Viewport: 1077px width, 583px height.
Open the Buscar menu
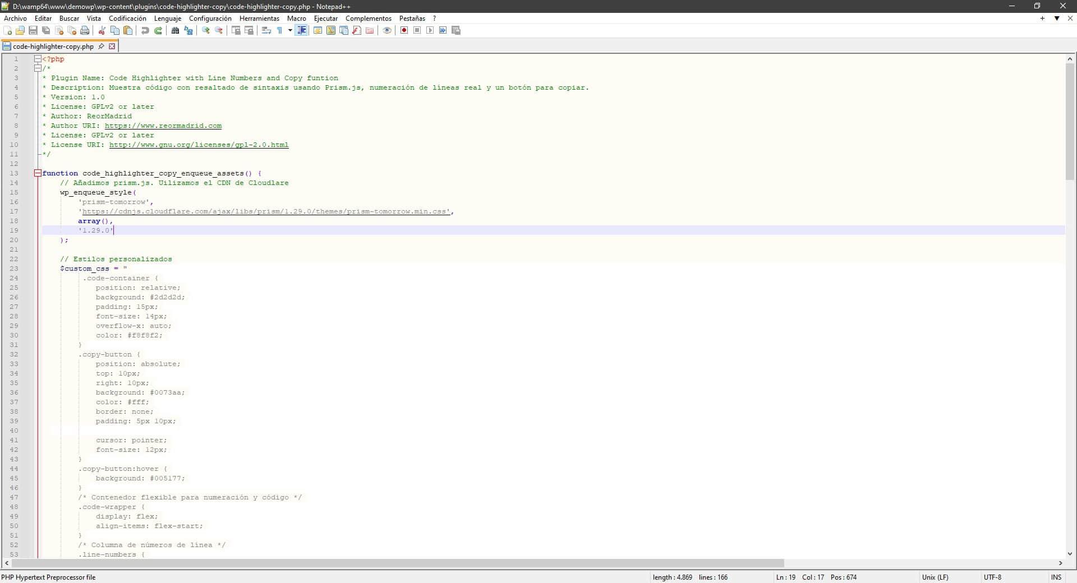point(69,18)
